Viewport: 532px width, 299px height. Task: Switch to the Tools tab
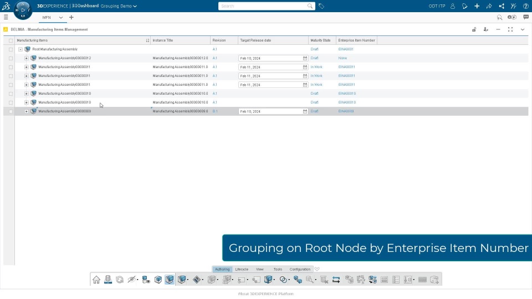(278, 269)
